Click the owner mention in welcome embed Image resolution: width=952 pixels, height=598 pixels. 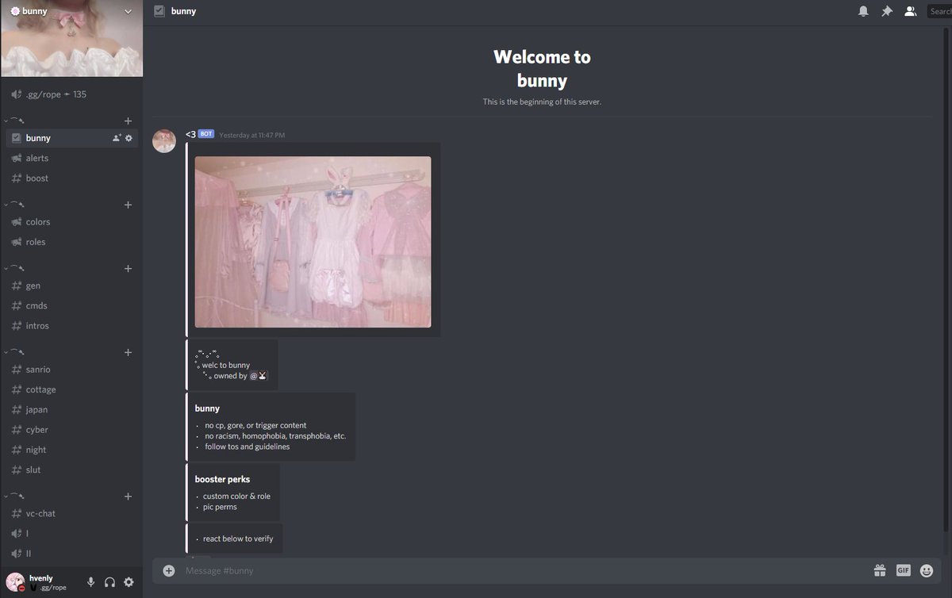pyautogui.click(x=259, y=376)
